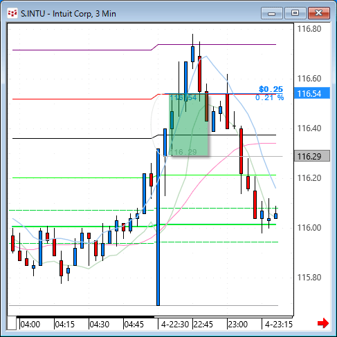Screen dimensions: 337x337
Task: Click the black pivot line near 116.40
Action: coord(144,137)
